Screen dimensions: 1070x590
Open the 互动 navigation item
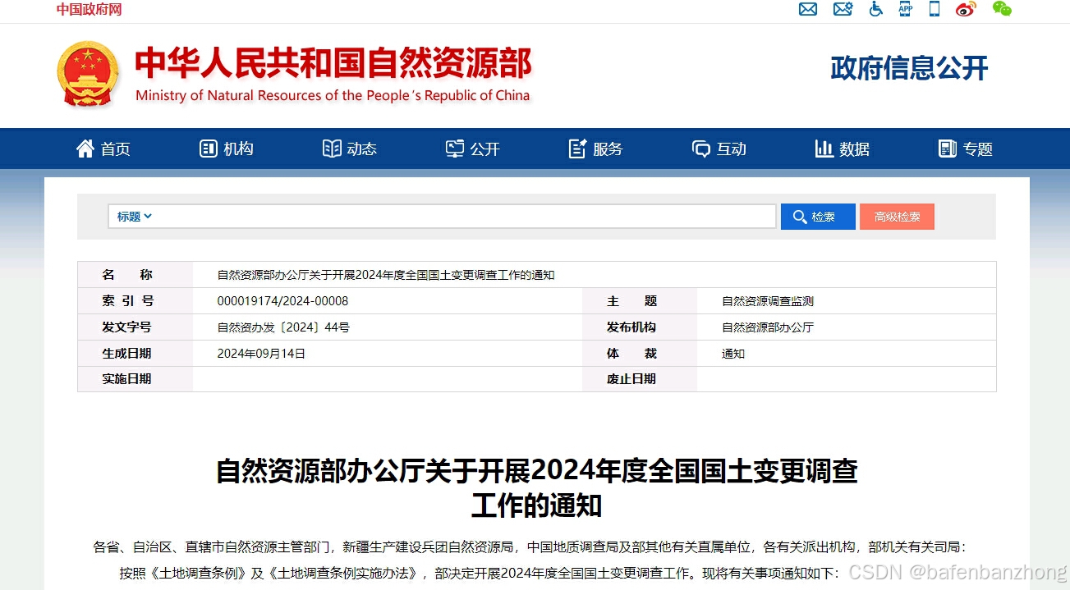(732, 149)
